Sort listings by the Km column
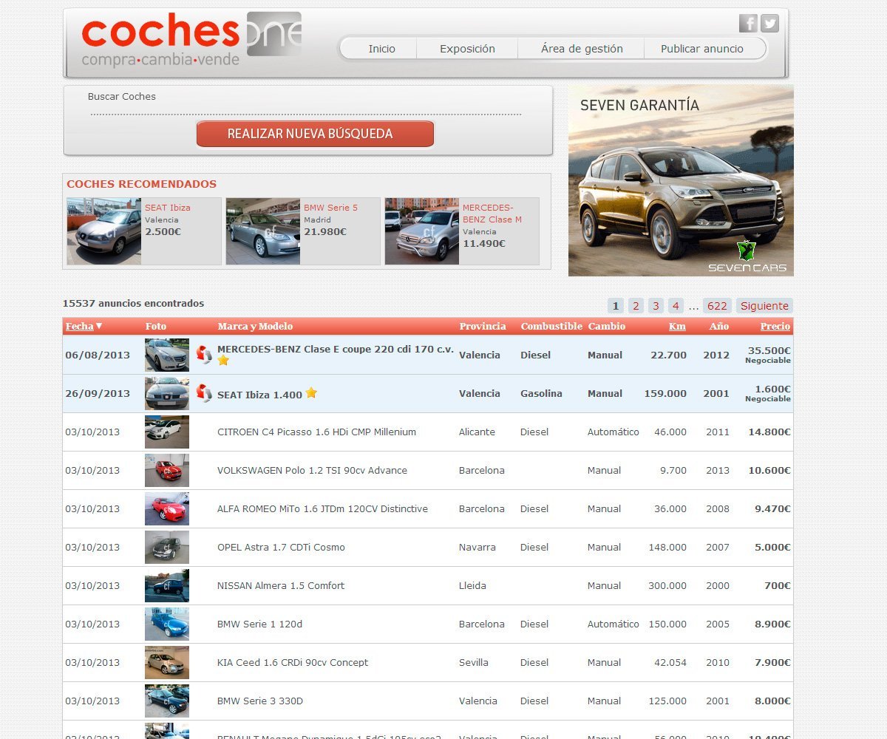 pyautogui.click(x=677, y=326)
